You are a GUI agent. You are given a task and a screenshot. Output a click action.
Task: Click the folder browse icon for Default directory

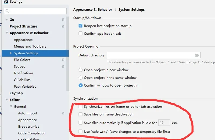(197, 55)
